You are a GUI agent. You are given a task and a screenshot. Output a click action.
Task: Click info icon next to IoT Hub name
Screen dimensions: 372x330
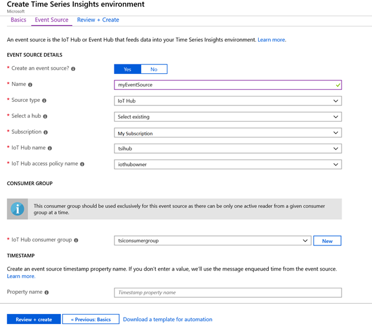tap(49, 148)
